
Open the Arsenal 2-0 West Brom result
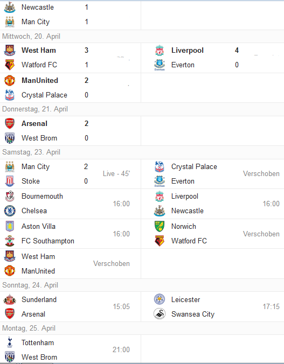point(70,131)
